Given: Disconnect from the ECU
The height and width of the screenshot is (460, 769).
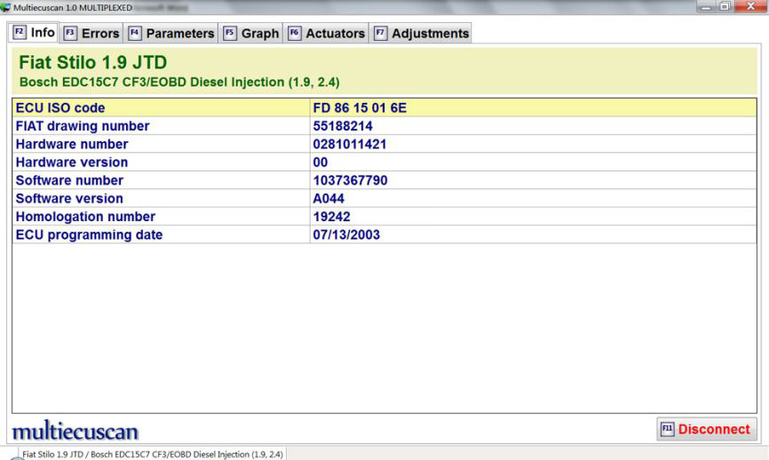Looking at the screenshot, I should tap(707, 429).
